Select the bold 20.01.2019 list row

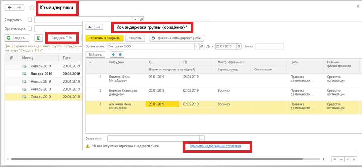click(43, 74)
